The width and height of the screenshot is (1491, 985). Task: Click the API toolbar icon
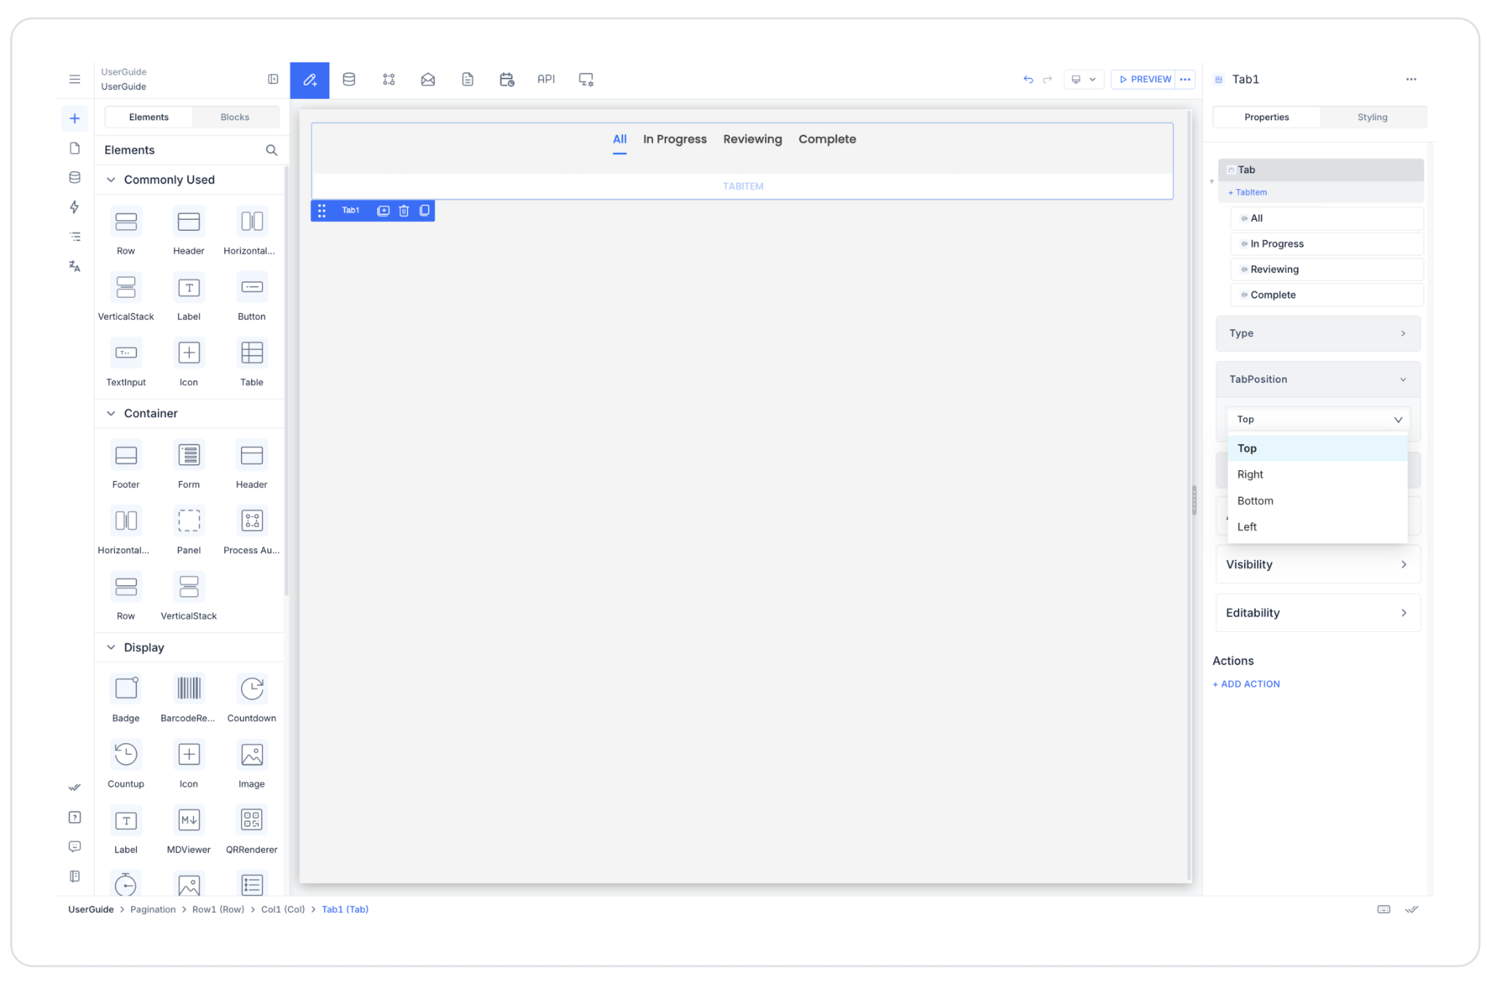tap(545, 79)
